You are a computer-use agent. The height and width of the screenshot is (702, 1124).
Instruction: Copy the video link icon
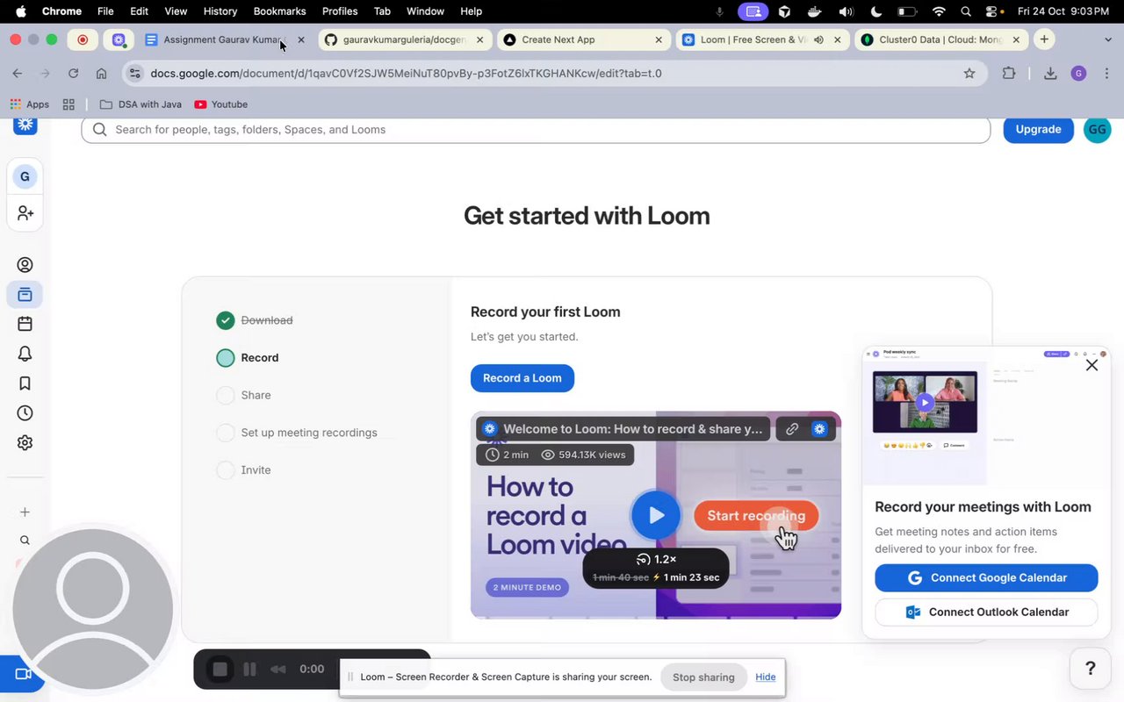(x=792, y=429)
